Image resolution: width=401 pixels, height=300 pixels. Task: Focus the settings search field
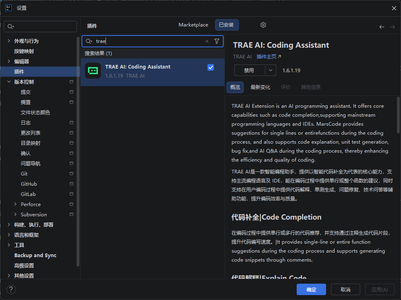coord(40,27)
